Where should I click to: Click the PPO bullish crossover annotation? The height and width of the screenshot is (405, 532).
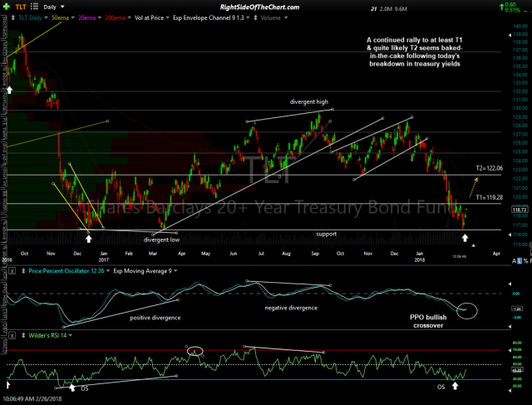click(428, 321)
